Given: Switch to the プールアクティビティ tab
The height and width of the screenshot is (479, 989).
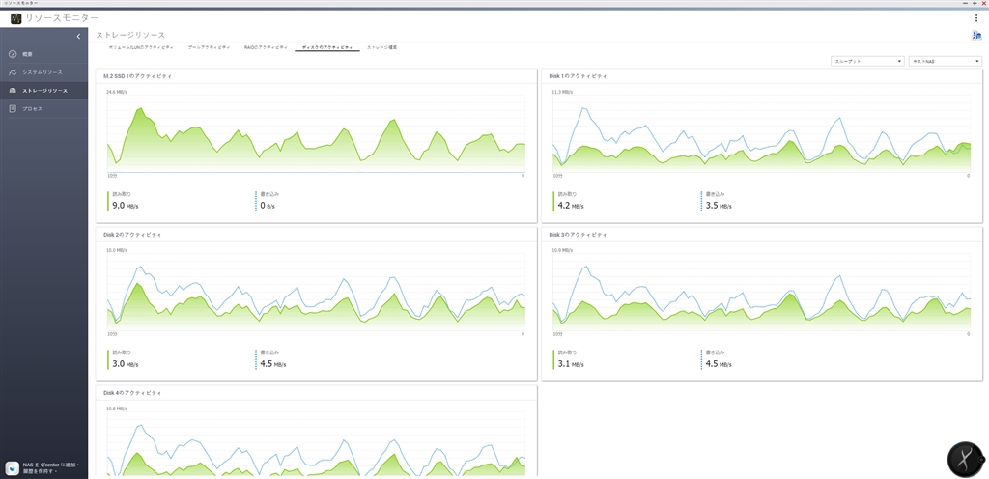Looking at the screenshot, I should [x=209, y=47].
